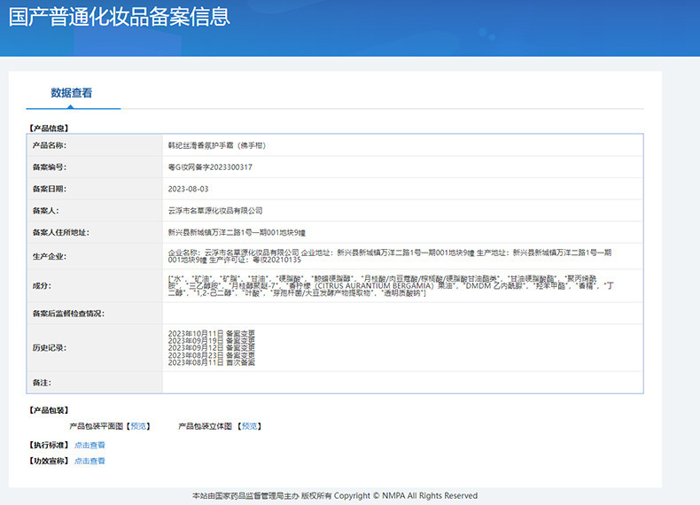Viewport: 700px width, 505px height.
Task: Open the 数据查看 tab
Action: (x=72, y=93)
